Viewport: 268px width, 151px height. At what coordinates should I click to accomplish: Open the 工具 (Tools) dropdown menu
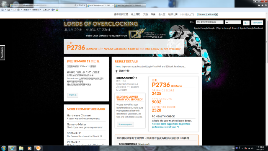46,10
